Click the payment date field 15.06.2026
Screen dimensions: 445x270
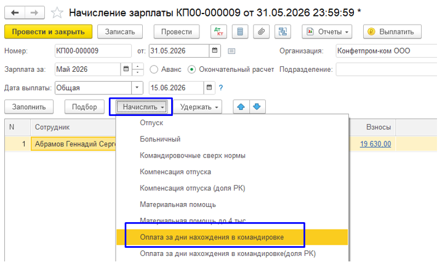[176, 88]
